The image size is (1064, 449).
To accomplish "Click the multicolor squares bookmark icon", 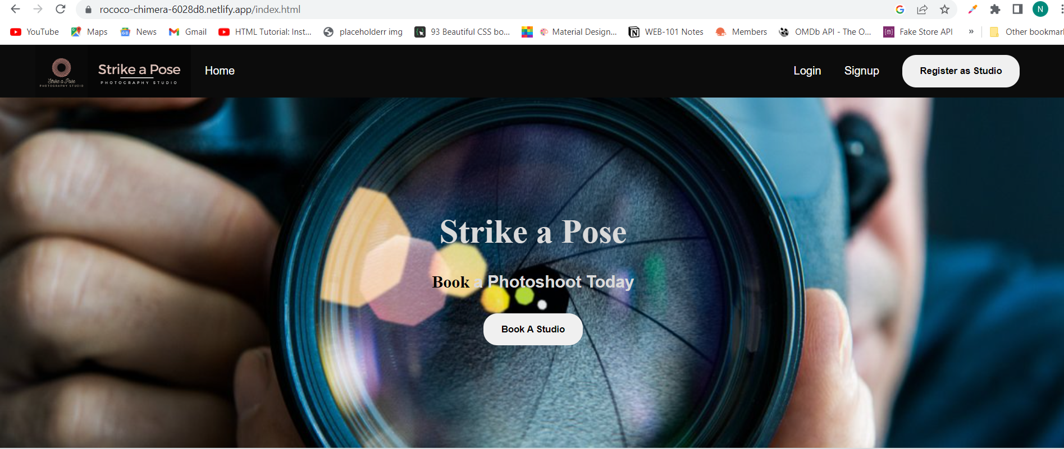I will click(527, 32).
